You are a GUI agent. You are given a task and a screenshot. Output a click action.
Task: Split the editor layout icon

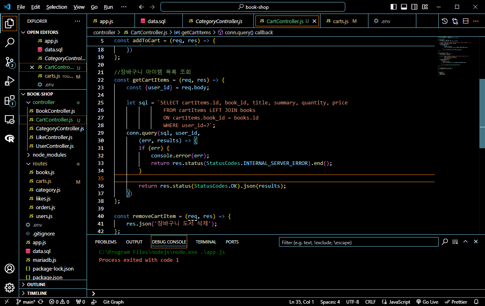(x=465, y=21)
